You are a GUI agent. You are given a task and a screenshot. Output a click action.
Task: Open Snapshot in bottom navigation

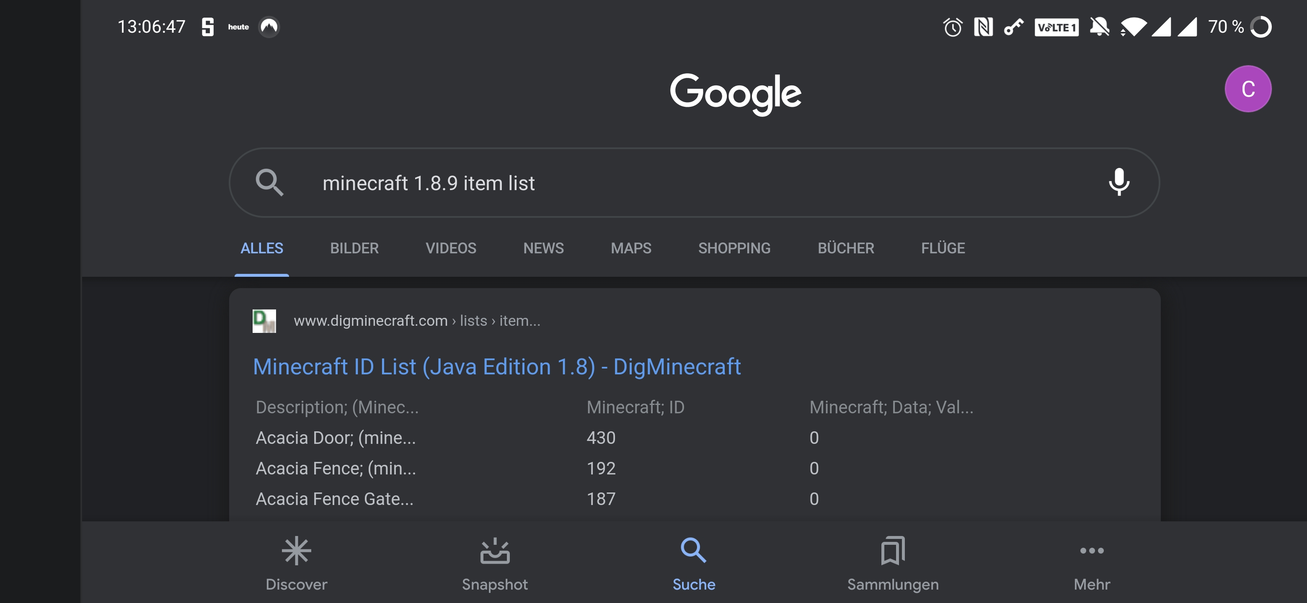495,564
